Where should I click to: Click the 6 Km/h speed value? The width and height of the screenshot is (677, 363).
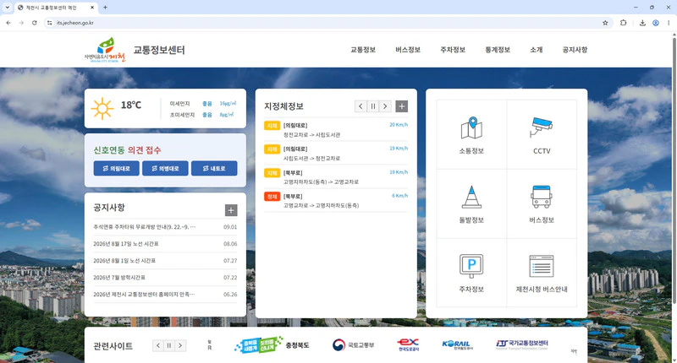399,196
